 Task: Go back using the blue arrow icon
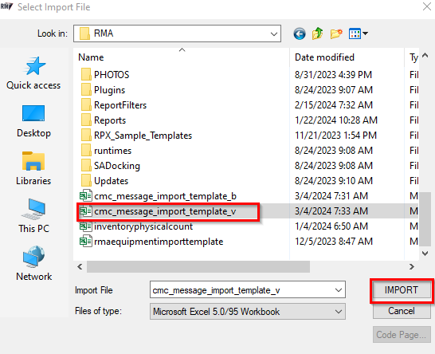point(300,33)
